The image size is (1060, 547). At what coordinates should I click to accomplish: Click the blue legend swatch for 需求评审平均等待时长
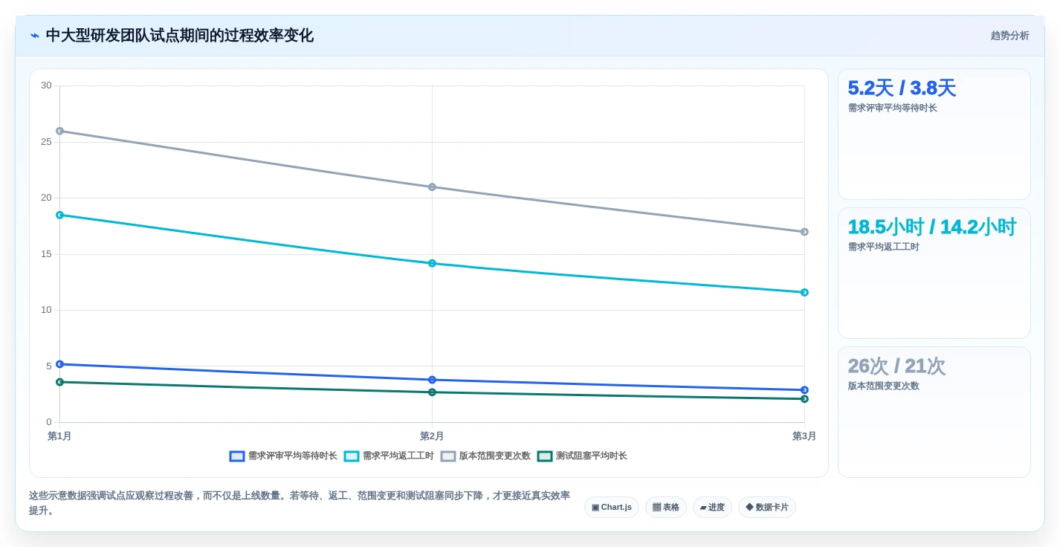[237, 456]
